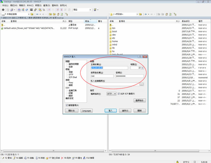Expand the remote back-history dropdown arrow
The width and height of the screenshot is (211, 163).
pyautogui.click(x=148, y=14)
